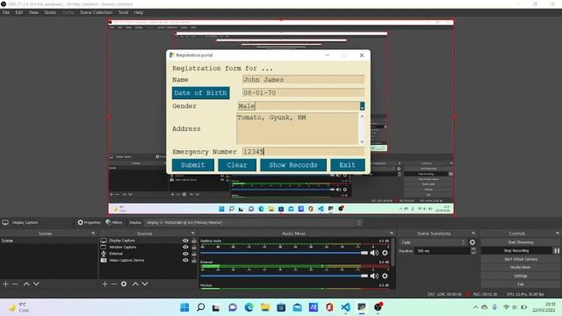Open the File menu
The width and height of the screenshot is (562, 316).
pos(6,12)
